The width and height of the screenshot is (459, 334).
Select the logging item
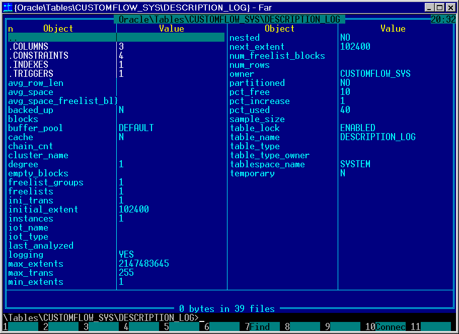click(26, 255)
